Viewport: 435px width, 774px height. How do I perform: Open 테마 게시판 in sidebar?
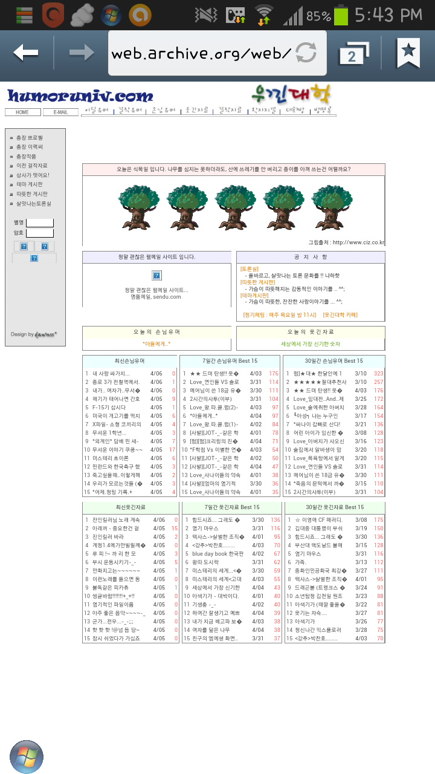coord(30,184)
